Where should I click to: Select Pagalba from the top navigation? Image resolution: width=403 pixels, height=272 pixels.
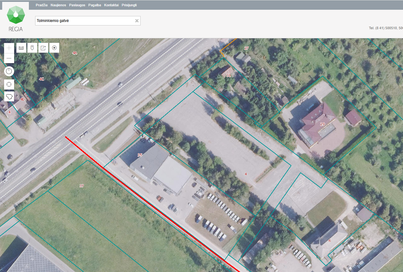(x=95, y=5)
